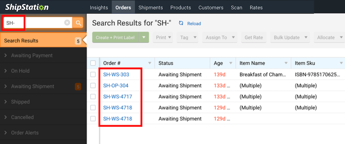The height and width of the screenshot is (144, 345).
Task: Click the 139d age value
Action: tap(220, 74)
